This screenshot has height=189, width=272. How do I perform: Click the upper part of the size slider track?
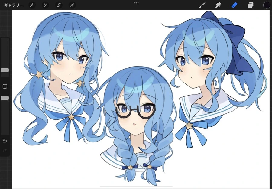tap(5, 53)
